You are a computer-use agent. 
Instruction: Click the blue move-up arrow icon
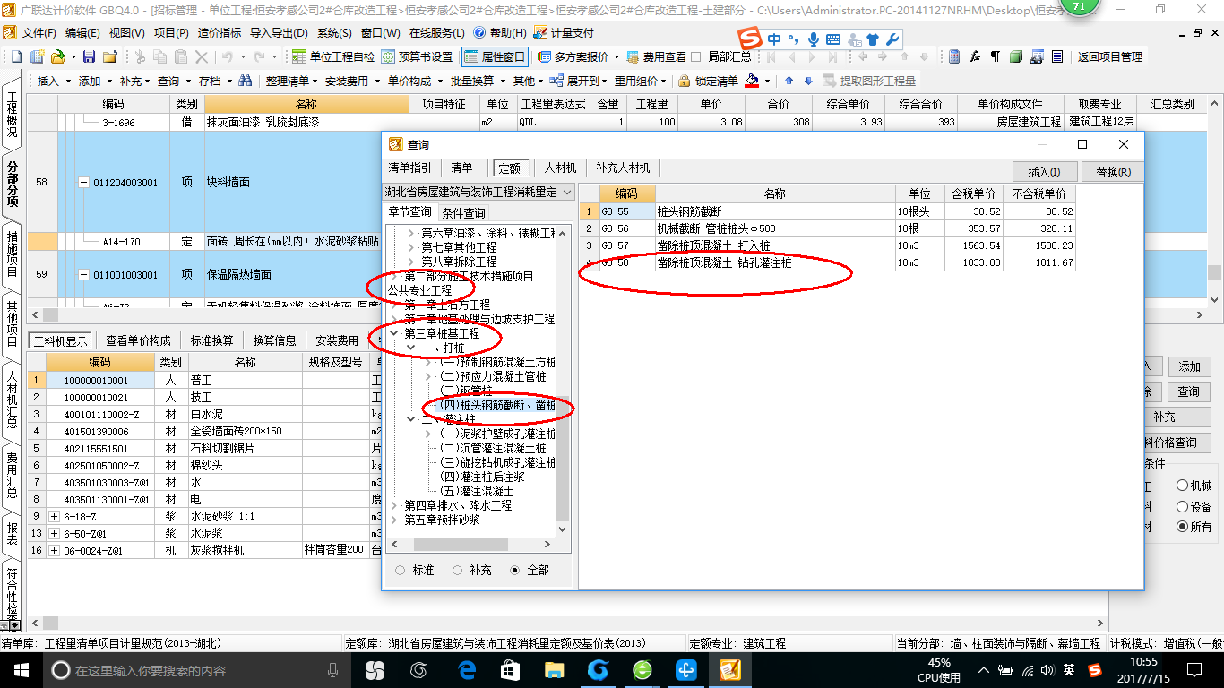click(x=789, y=81)
